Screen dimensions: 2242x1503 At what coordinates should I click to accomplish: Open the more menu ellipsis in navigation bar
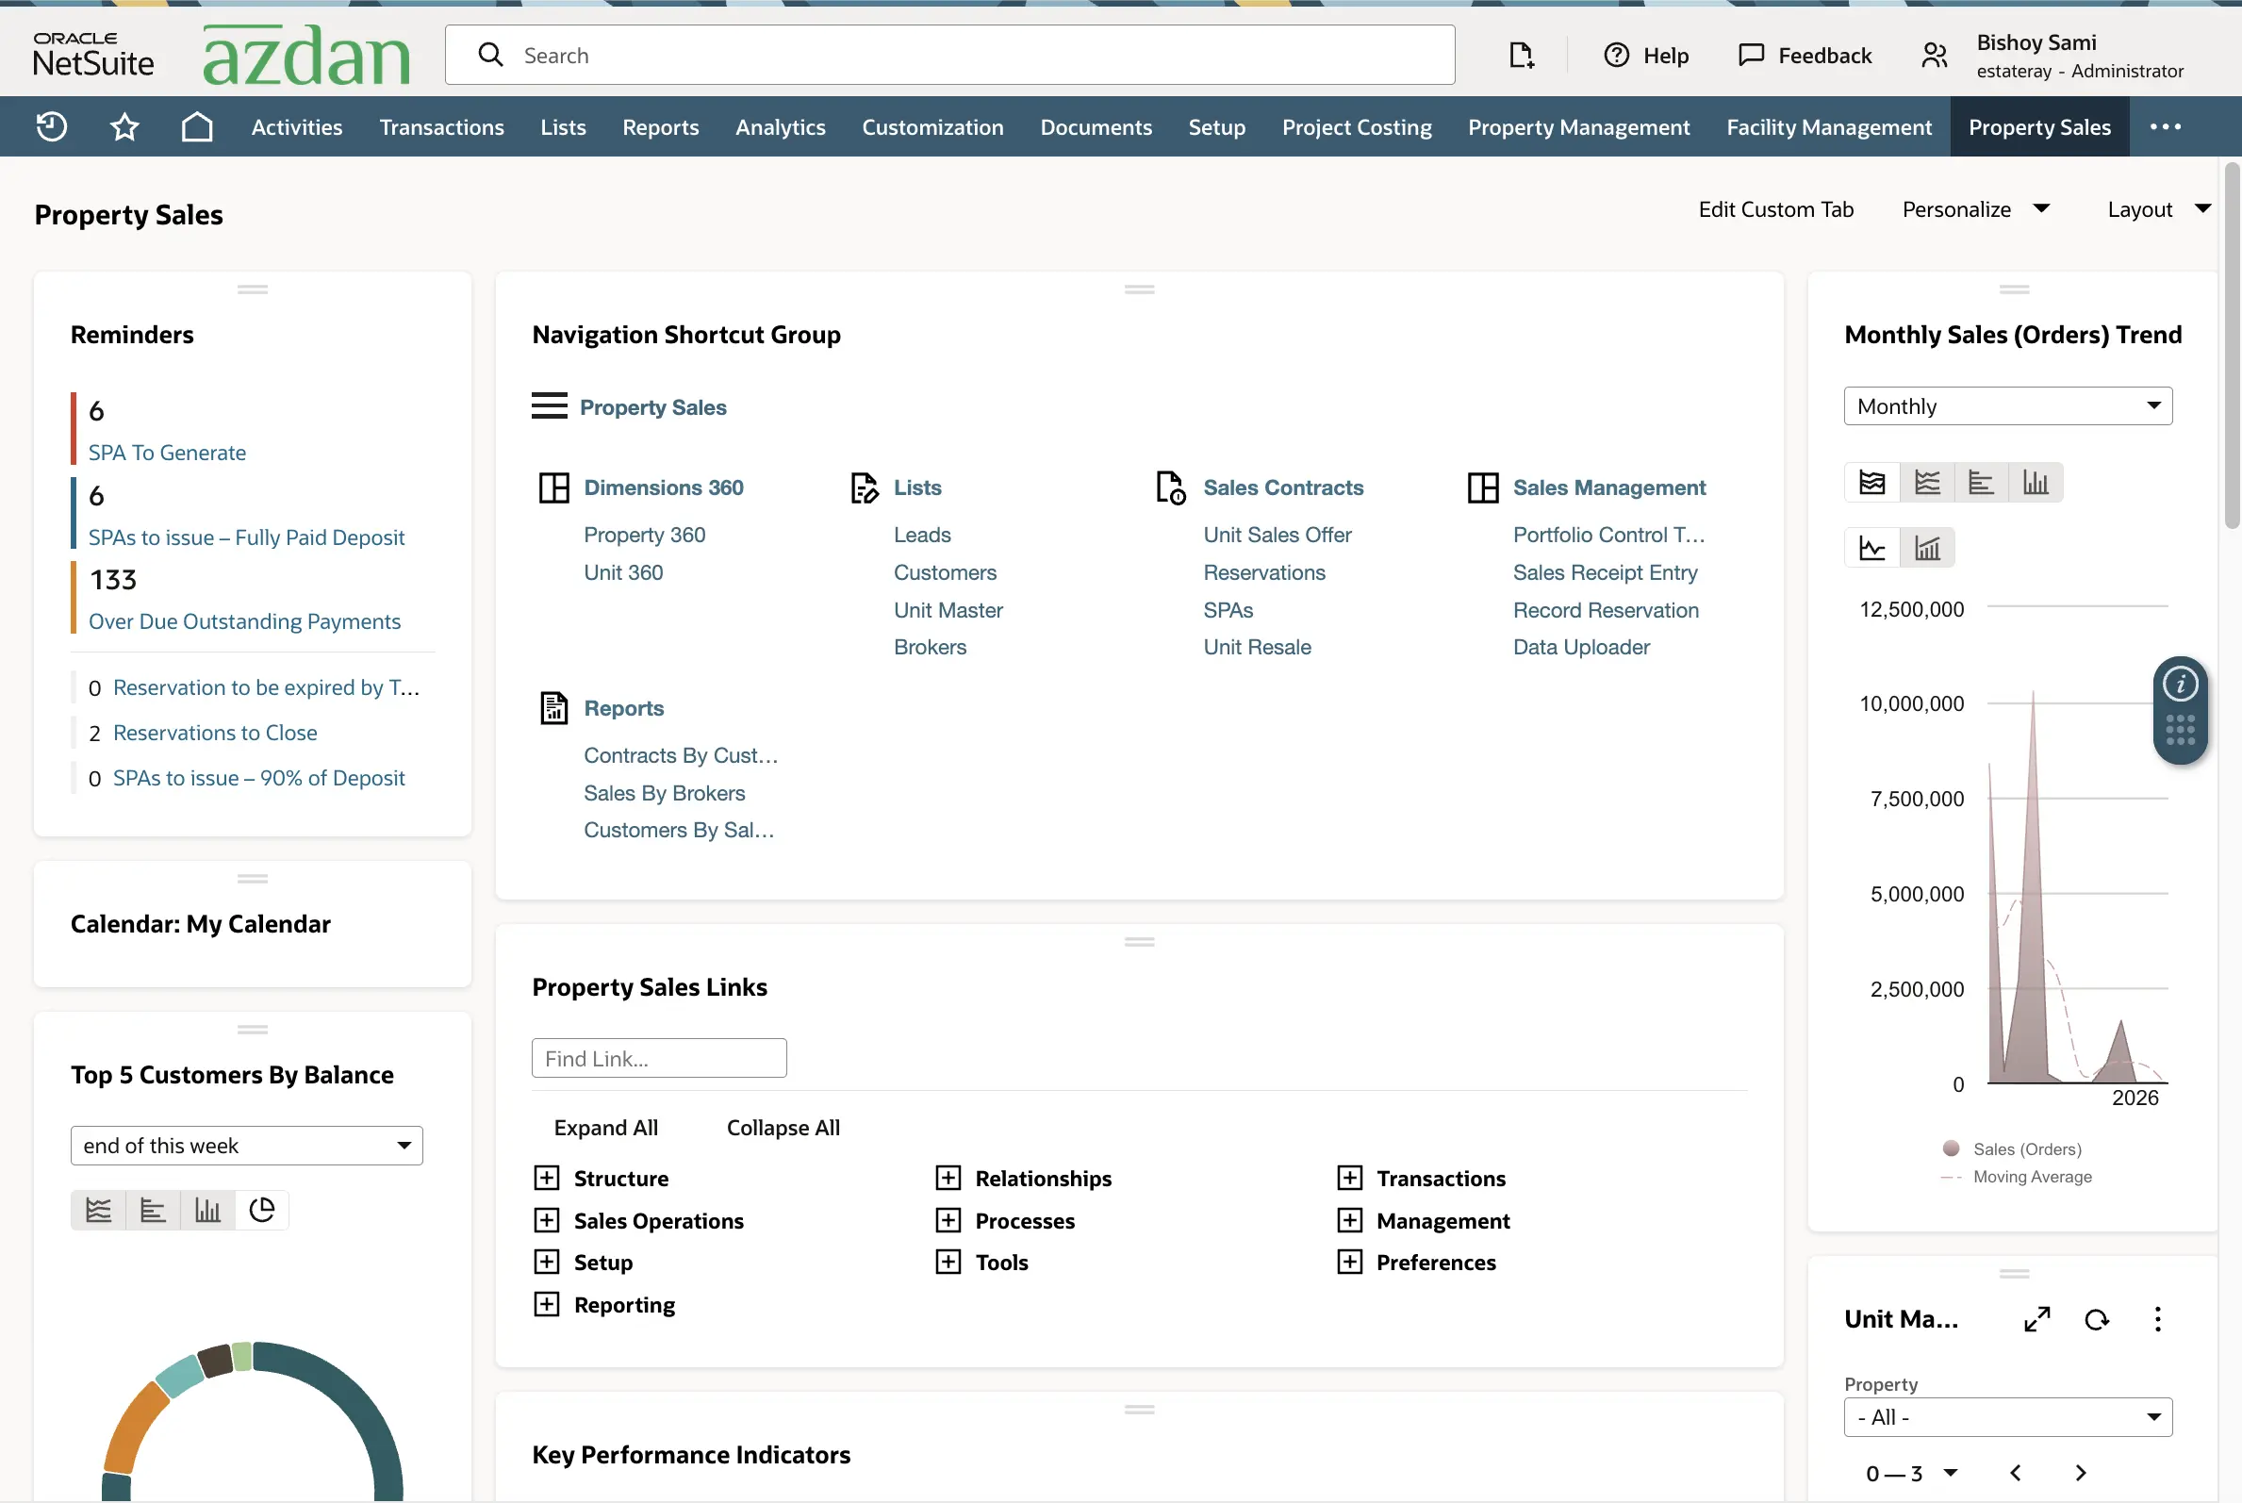pyautogui.click(x=2165, y=126)
